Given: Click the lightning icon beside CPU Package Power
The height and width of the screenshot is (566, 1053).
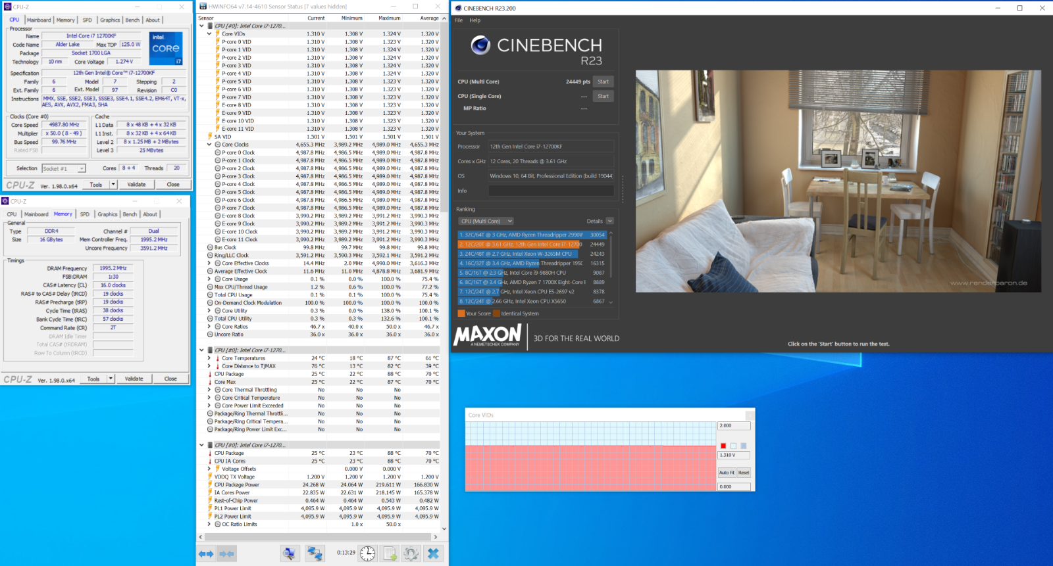Looking at the screenshot, I should 210,484.
